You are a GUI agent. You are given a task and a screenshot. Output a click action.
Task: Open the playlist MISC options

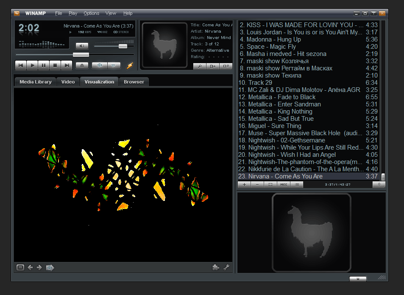(284, 184)
